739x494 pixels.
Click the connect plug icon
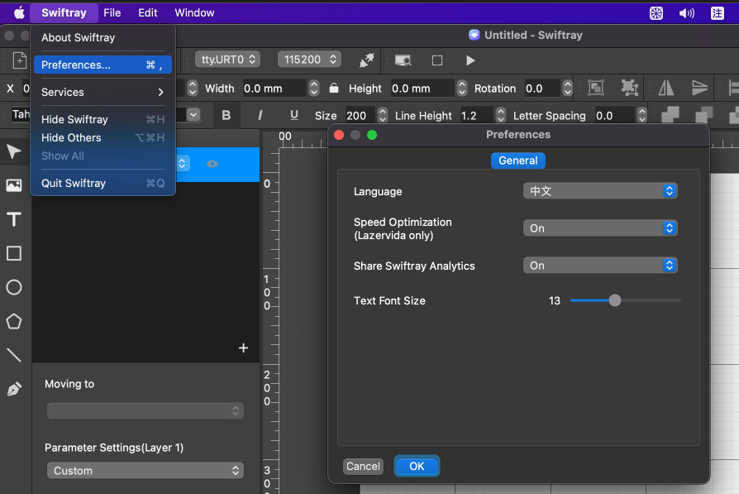coord(367,60)
